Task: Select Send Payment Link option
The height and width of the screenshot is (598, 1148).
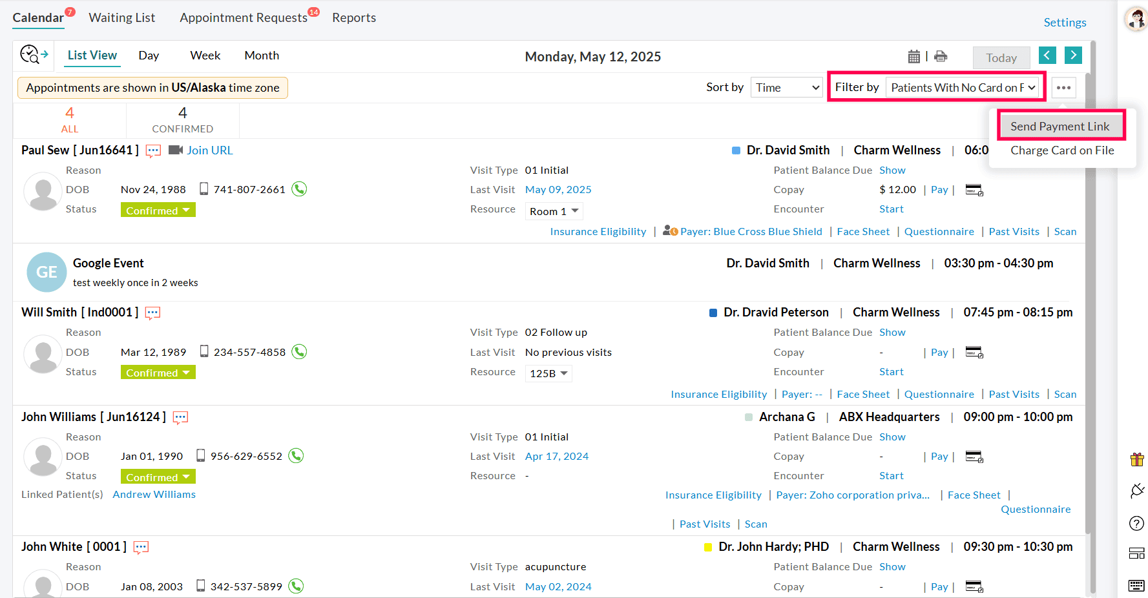Action: coord(1060,126)
